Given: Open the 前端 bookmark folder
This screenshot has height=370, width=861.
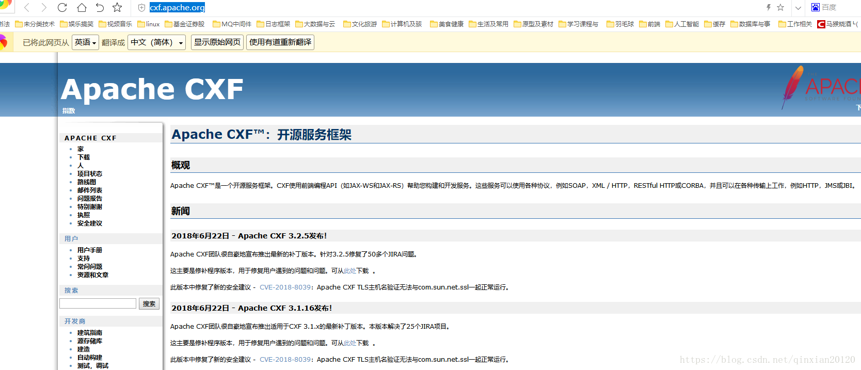Looking at the screenshot, I should pyautogui.click(x=650, y=24).
